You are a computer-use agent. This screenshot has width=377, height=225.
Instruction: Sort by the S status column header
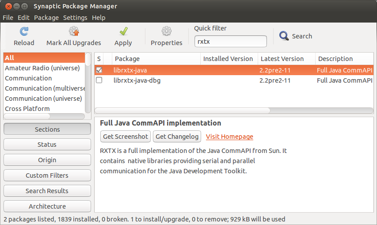point(99,59)
